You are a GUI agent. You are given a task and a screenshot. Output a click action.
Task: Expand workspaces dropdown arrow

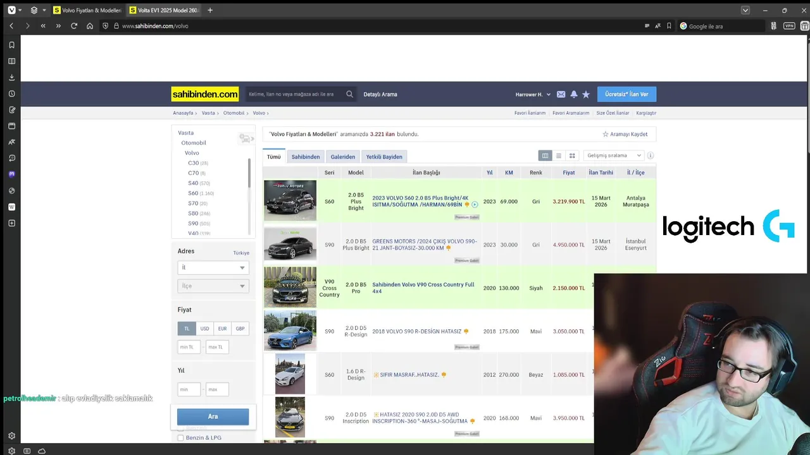click(44, 10)
